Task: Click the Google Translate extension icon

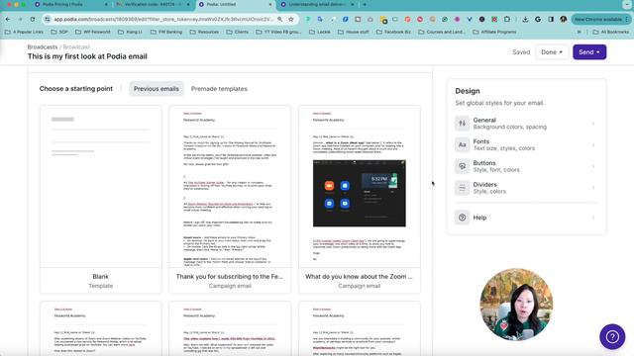Action: coord(320,19)
